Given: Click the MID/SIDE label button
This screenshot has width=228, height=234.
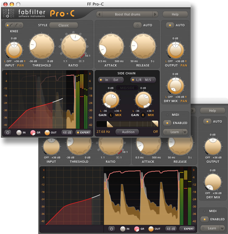Looking at the screenshot, I should point(127,88).
